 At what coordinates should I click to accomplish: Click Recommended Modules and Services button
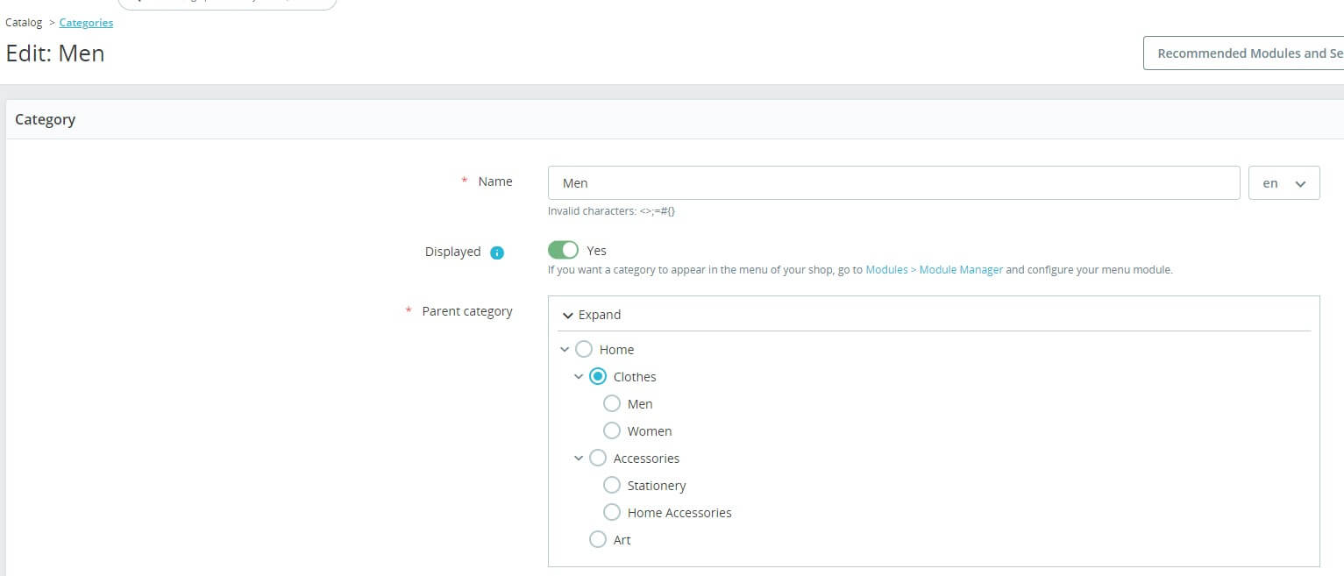pos(1243,53)
